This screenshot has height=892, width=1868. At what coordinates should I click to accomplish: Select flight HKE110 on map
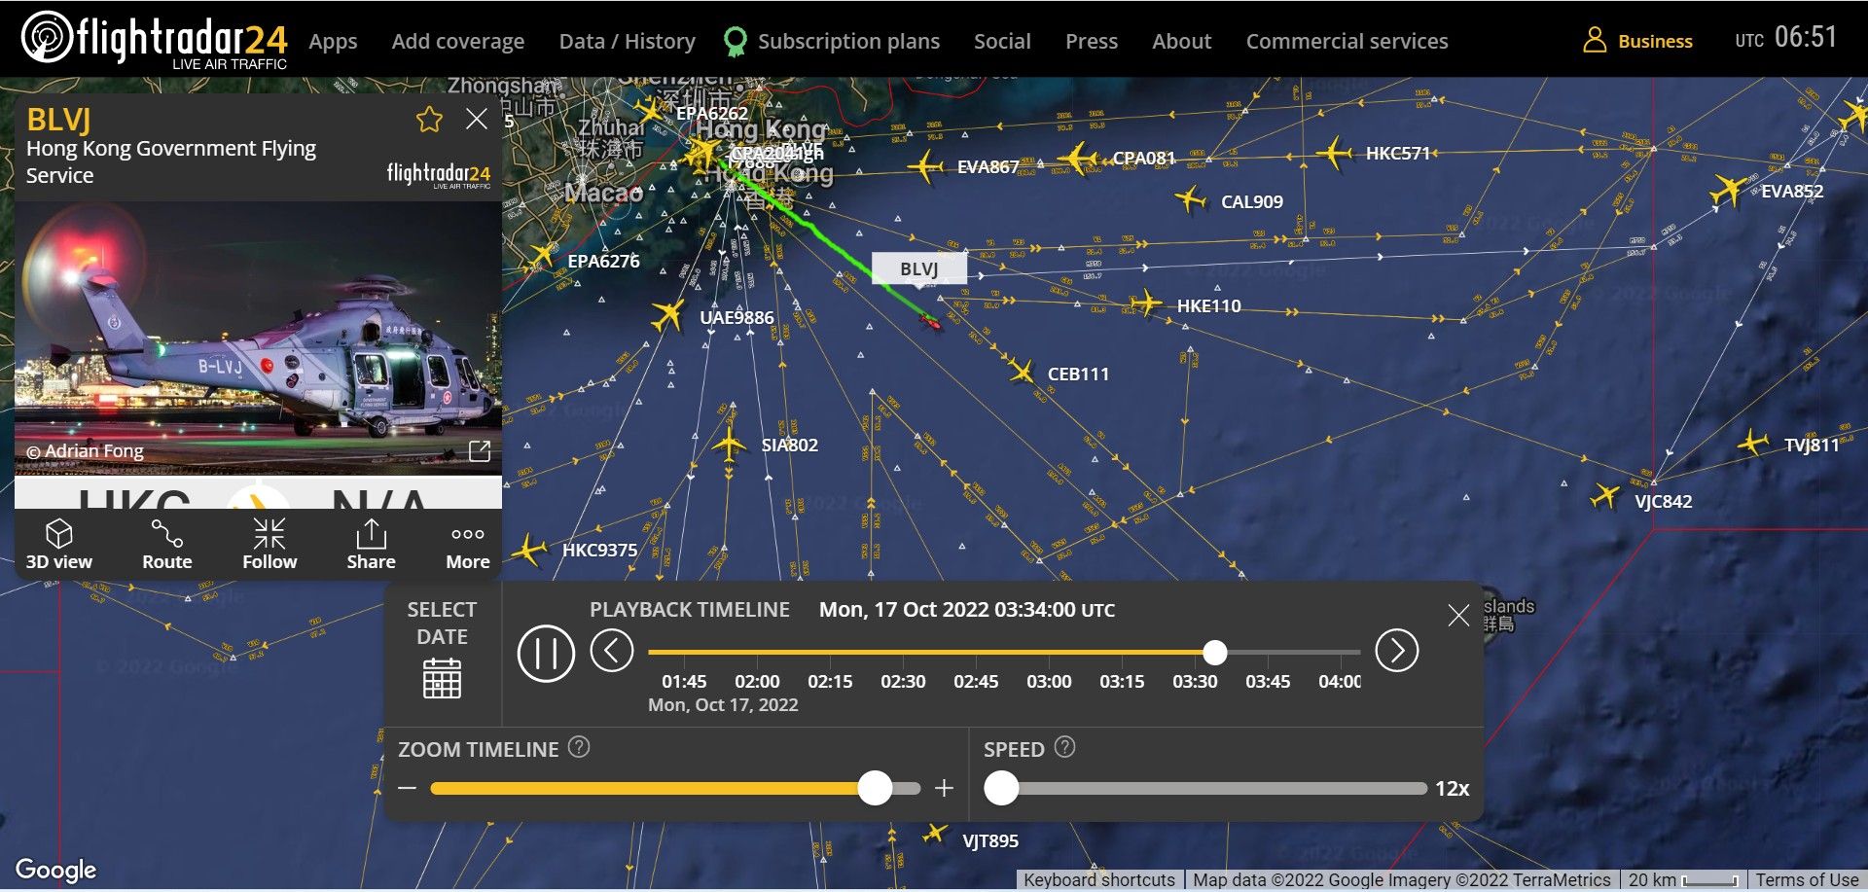[x=1146, y=303]
